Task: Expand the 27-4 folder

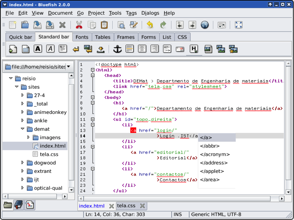Action: pos(22,95)
